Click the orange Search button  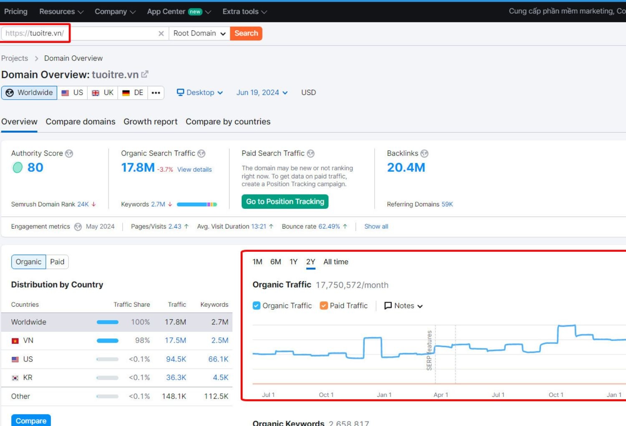(x=246, y=33)
